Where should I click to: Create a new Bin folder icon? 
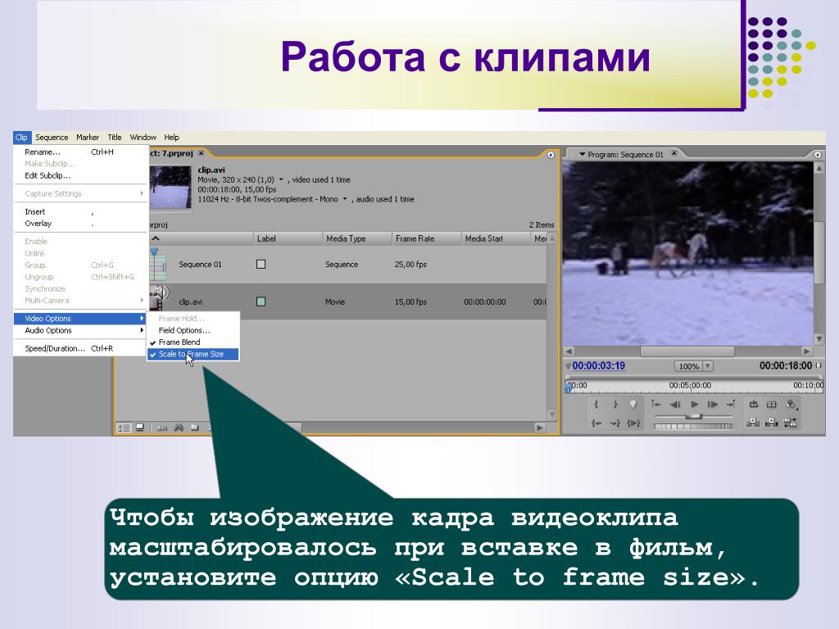click(195, 428)
